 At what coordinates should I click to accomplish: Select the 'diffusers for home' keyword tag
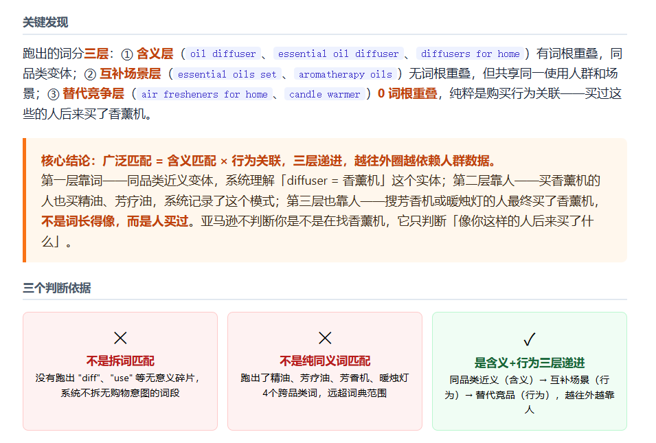pyautogui.click(x=471, y=54)
